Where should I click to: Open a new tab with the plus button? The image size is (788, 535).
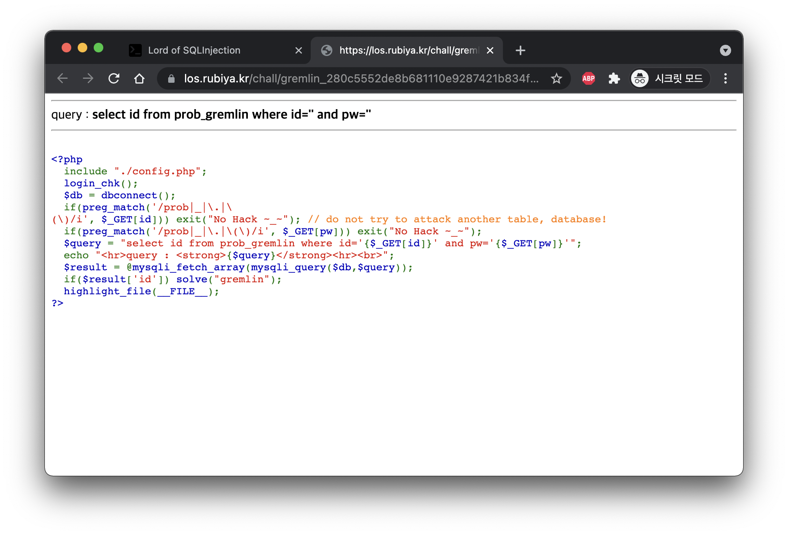(x=520, y=50)
